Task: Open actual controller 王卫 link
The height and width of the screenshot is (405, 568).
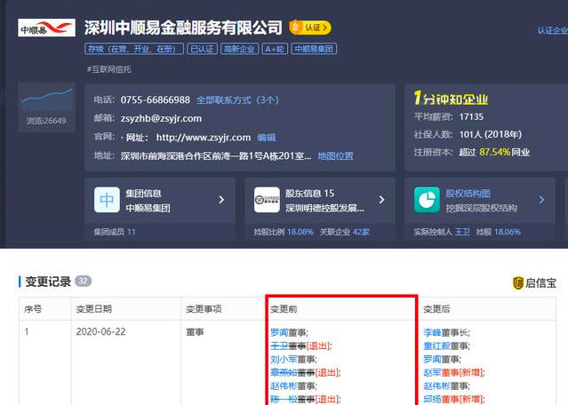Action: [462, 232]
